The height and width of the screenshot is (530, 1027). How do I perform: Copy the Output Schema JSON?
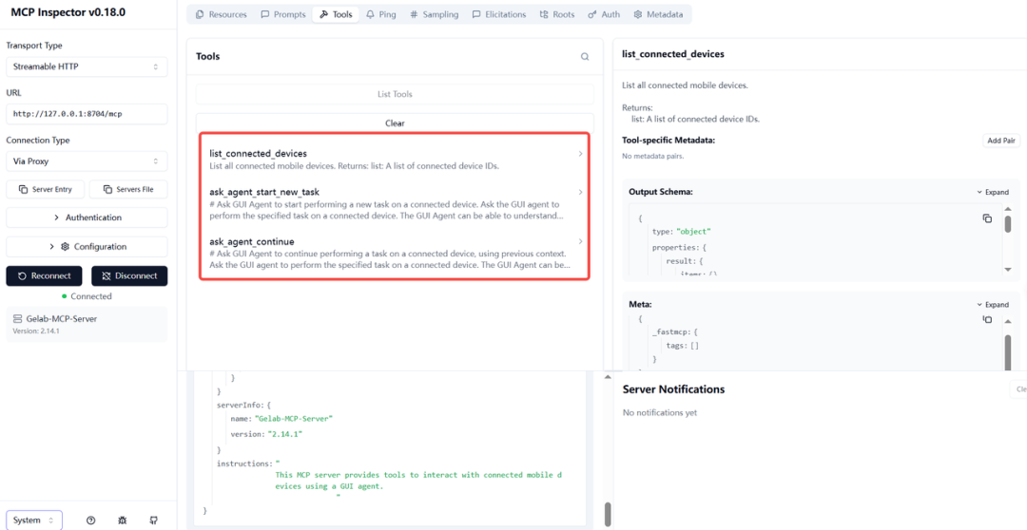click(987, 218)
